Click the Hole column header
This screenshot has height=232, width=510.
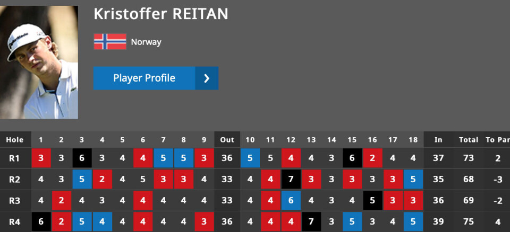(15, 140)
